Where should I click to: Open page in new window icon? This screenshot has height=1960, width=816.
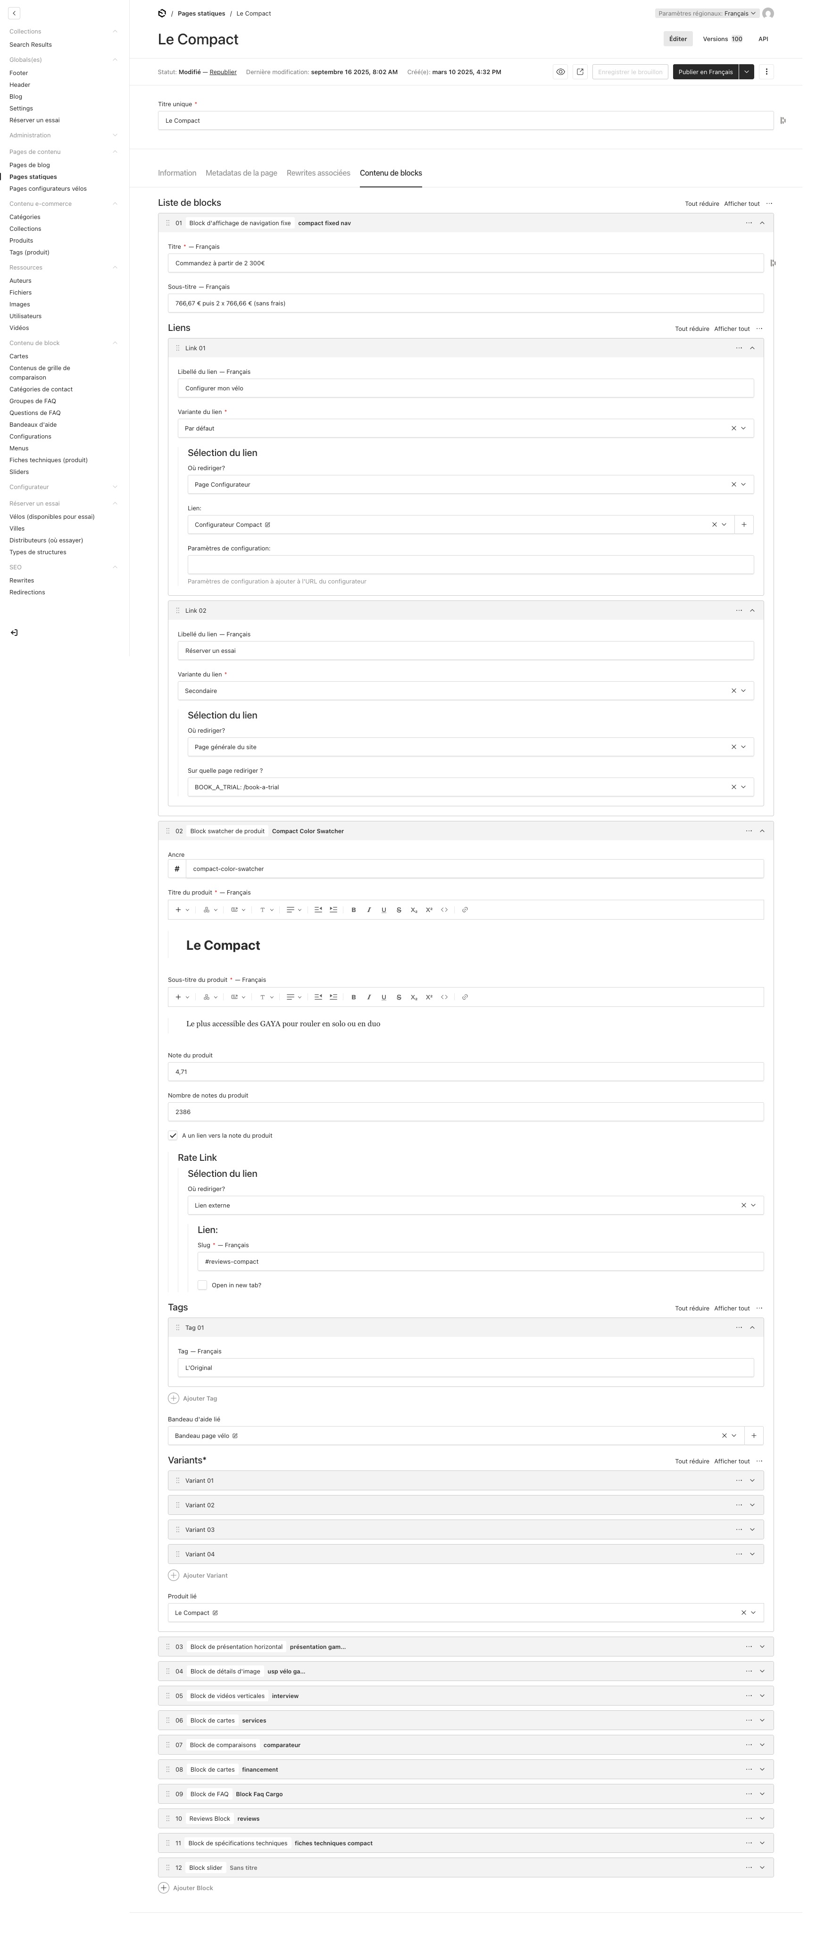(580, 72)
